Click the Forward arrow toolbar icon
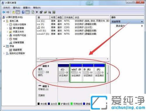Image resolution: width=146 pixels, height=111 pixels. [8, 12]
